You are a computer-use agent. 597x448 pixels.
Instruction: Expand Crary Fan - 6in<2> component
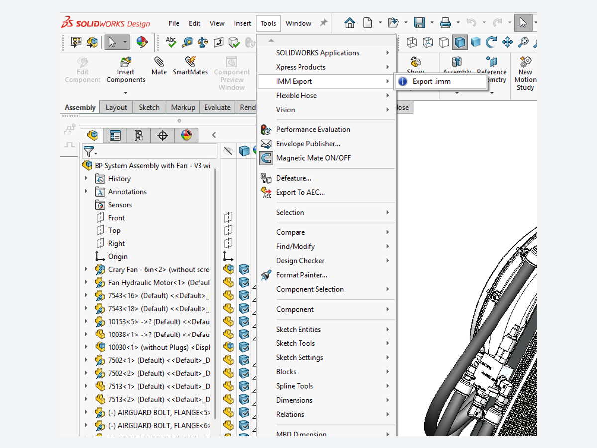coord(86,269)
